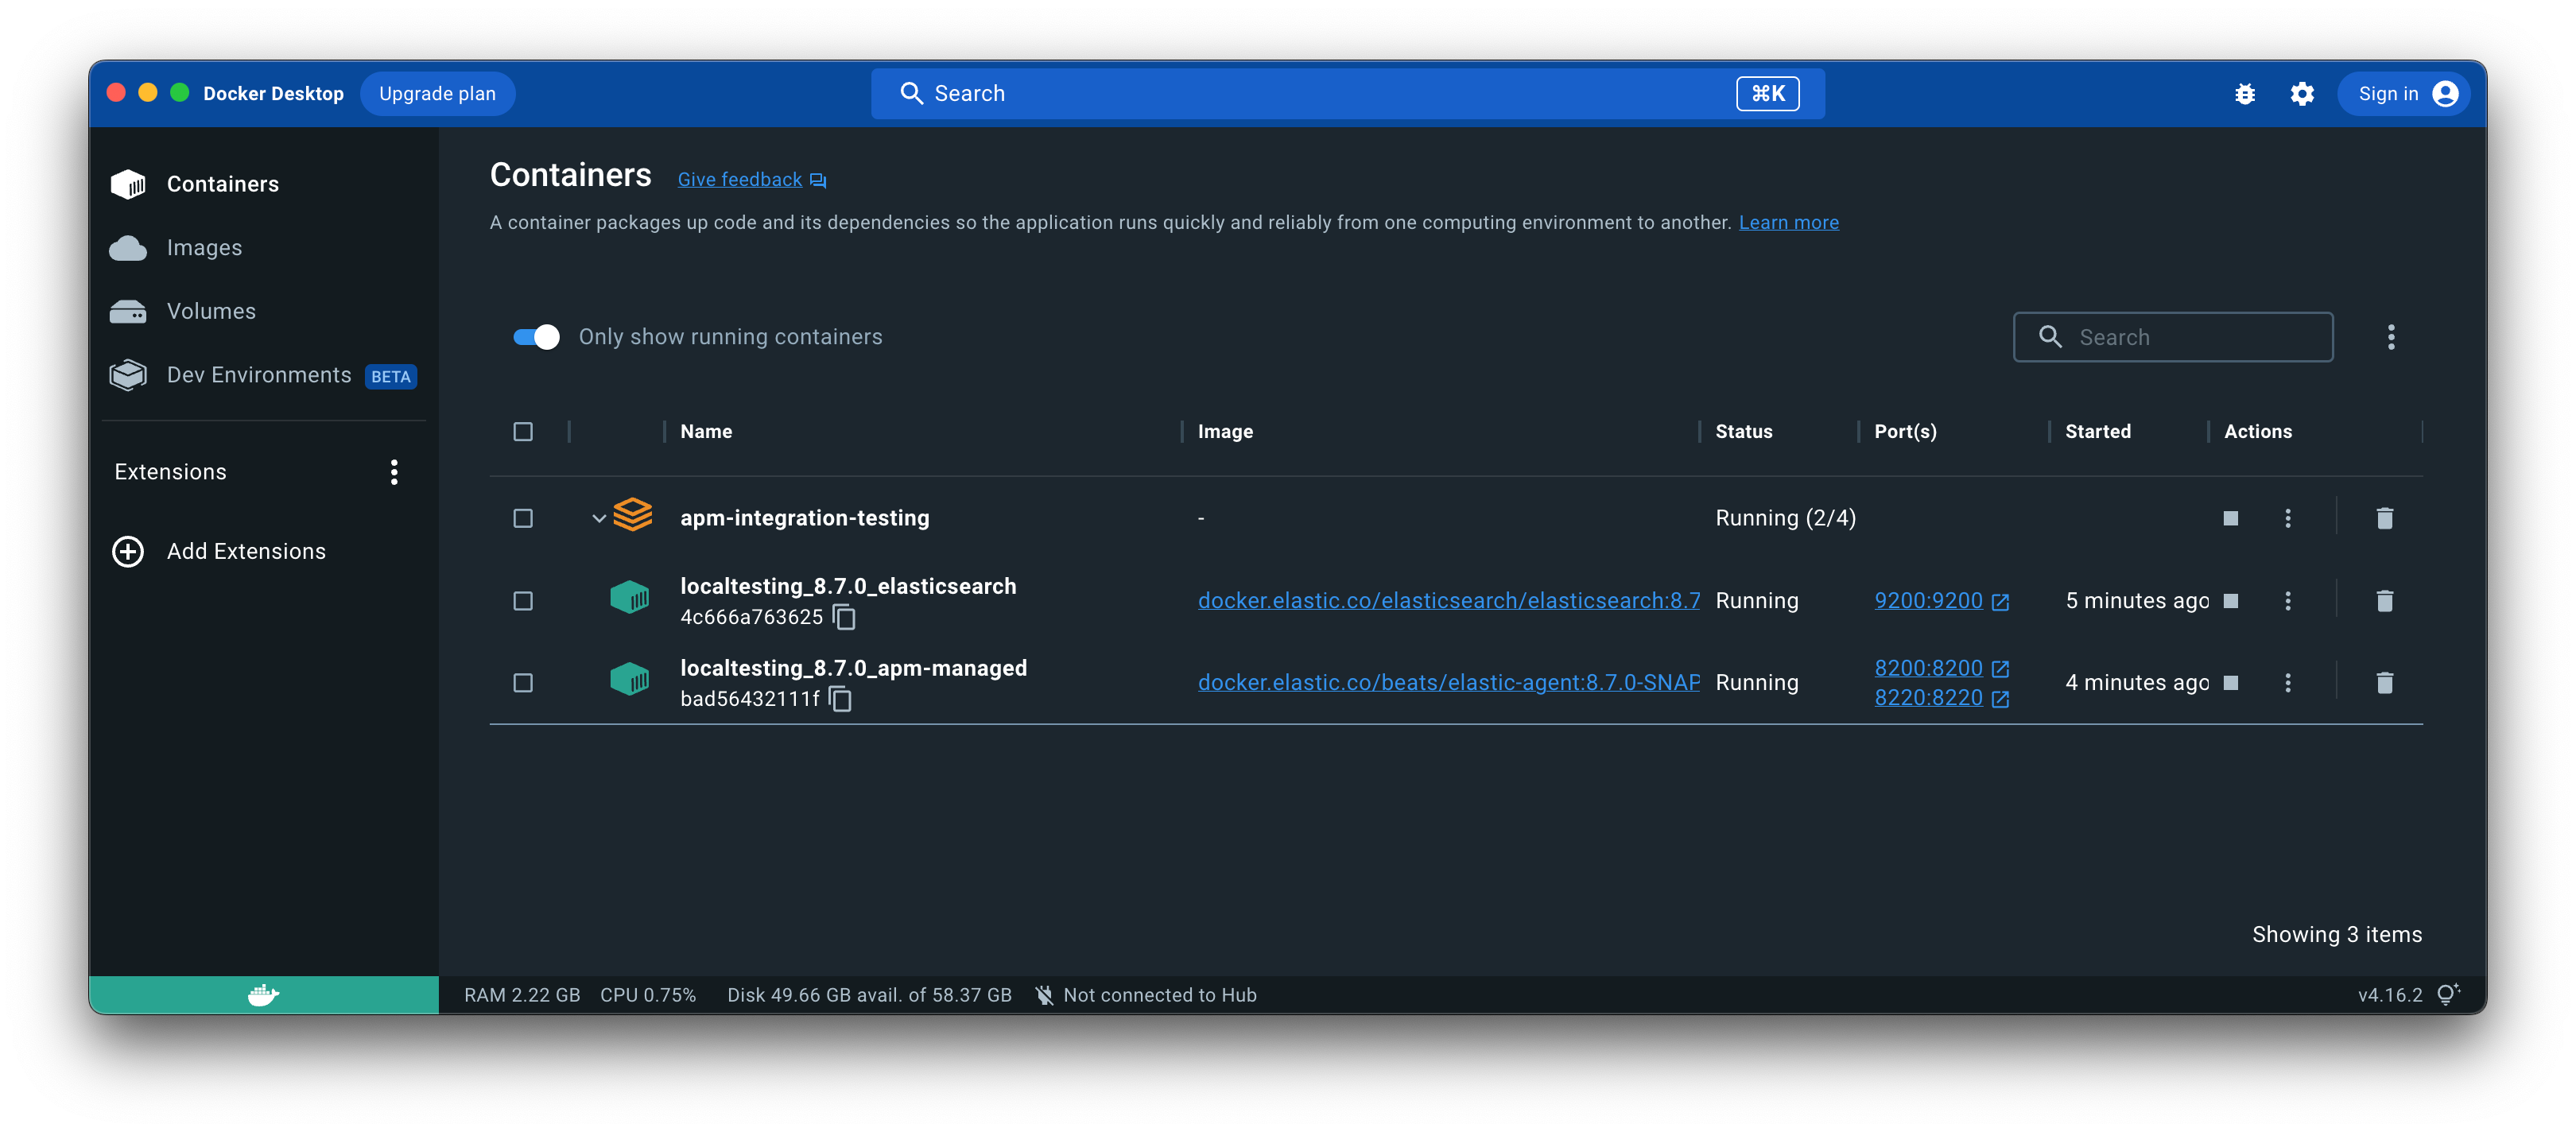Open the settings gear icon
The height and width of the screenshot is (1132, 2576).
coord(2302,93)
